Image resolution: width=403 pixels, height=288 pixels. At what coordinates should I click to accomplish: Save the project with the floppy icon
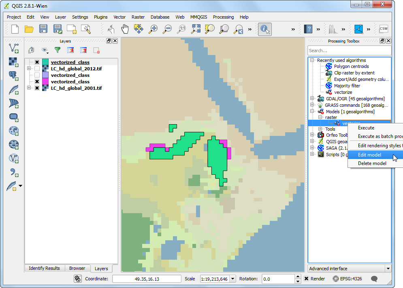(x=43, y=29)
